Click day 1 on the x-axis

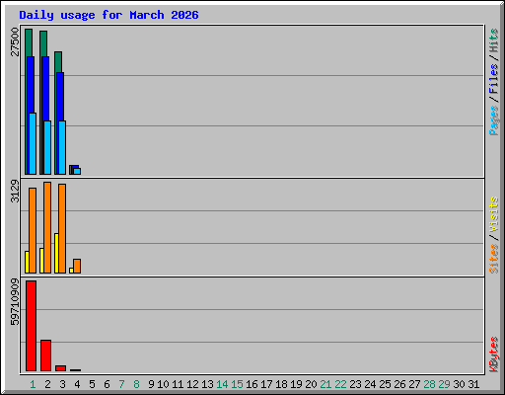tap(33, 384)
